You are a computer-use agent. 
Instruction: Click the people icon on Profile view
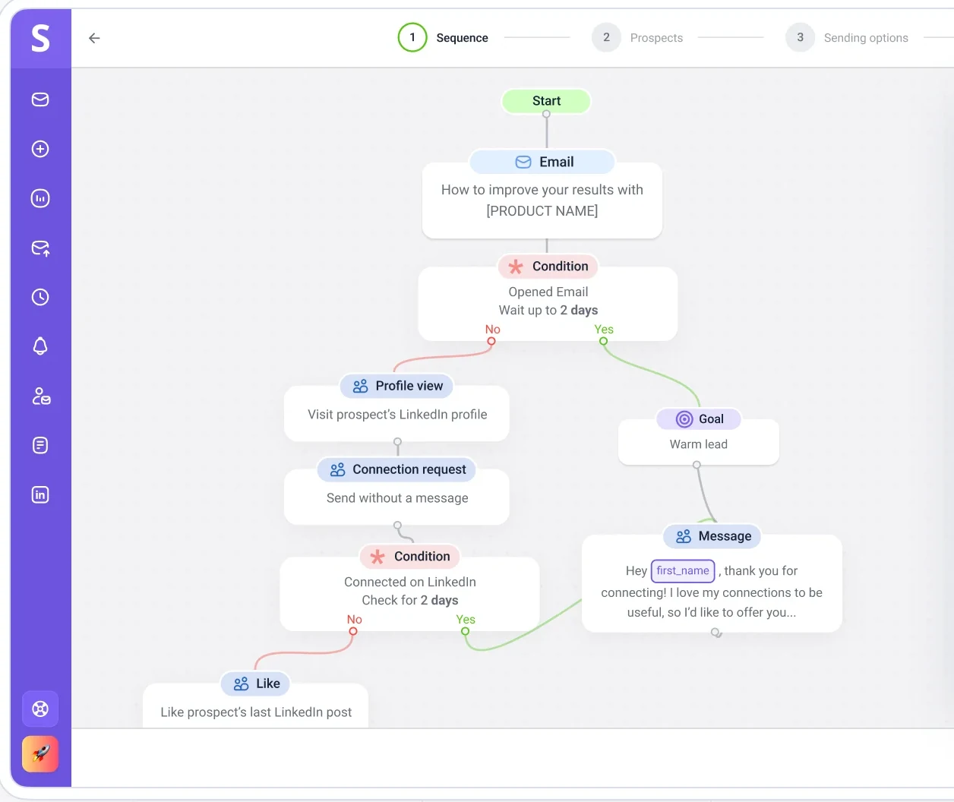point(360,386)
